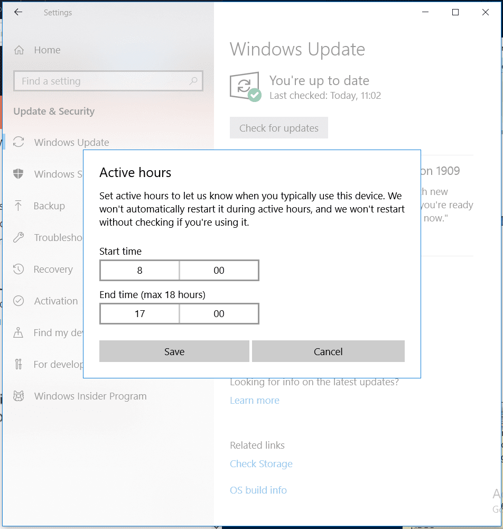Click the Last checked: Today, 11:02 text
This screenshot has width=503, height=529.
point(325,96)
